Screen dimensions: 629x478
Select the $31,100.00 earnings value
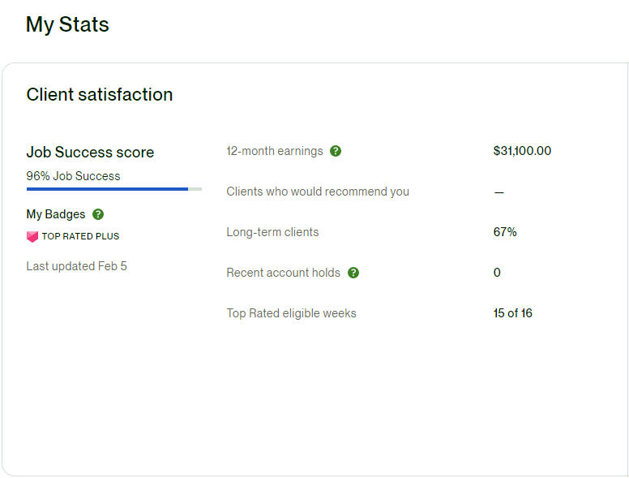(522, 151)
